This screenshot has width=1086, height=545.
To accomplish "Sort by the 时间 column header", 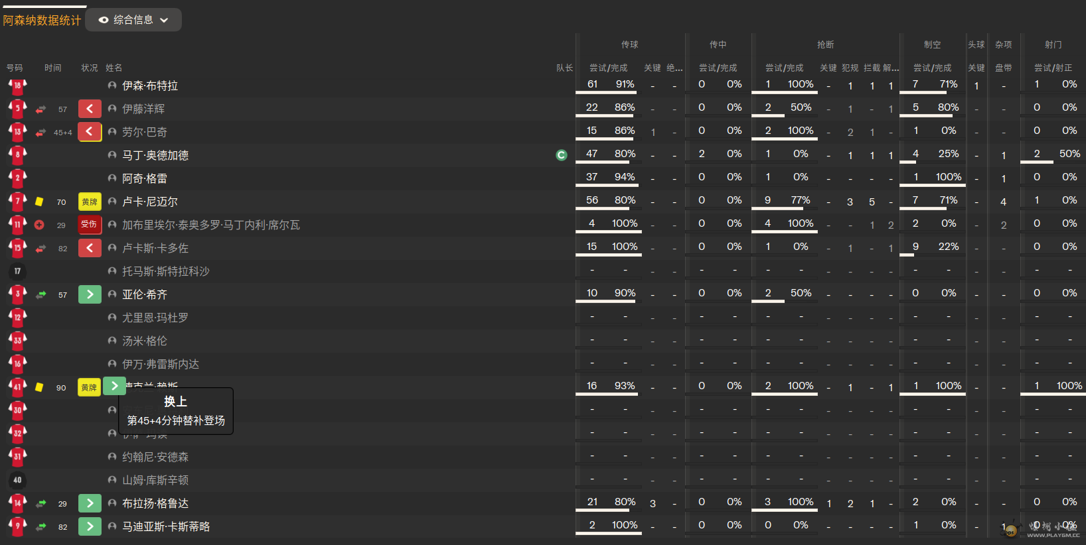I will [53, 68].
